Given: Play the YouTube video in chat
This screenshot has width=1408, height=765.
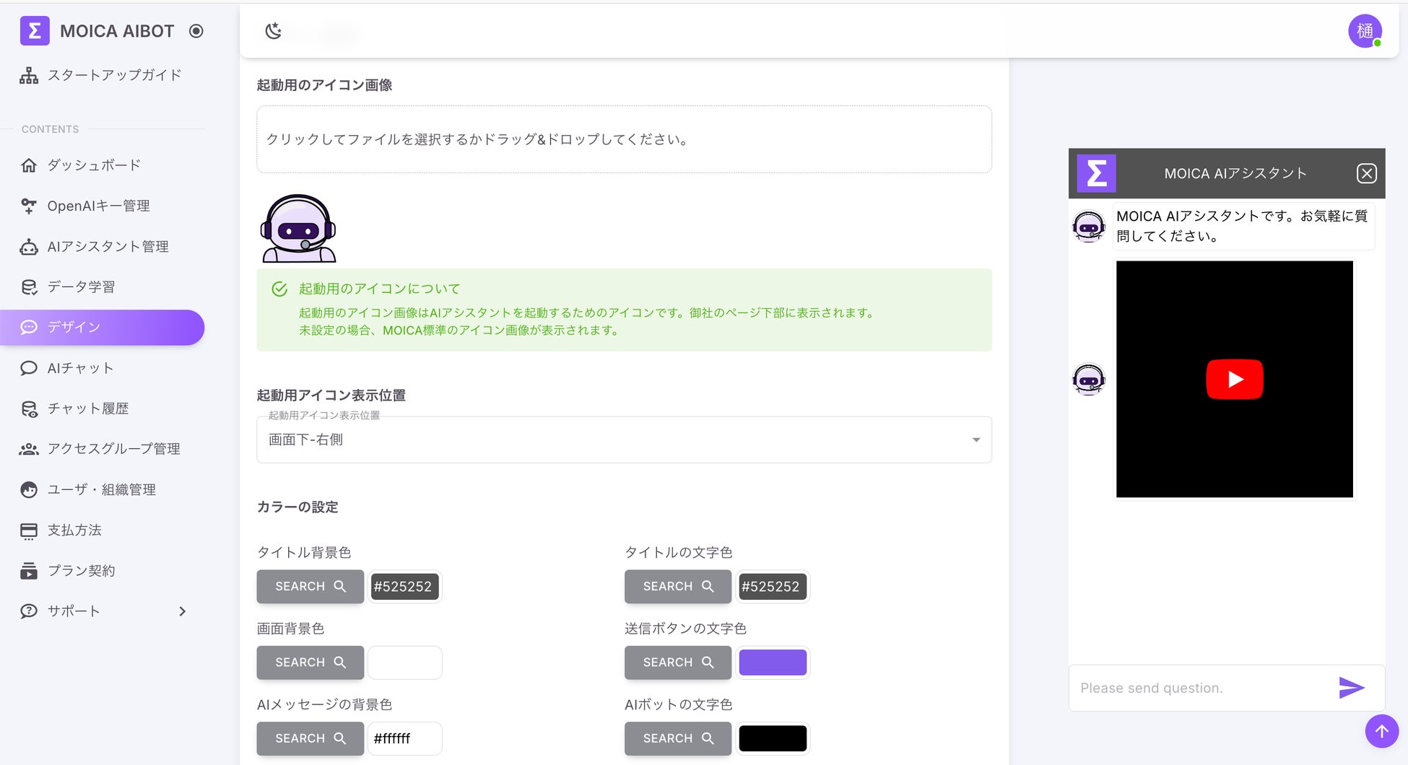Looking at the screenshot, I should [1234, 379].
